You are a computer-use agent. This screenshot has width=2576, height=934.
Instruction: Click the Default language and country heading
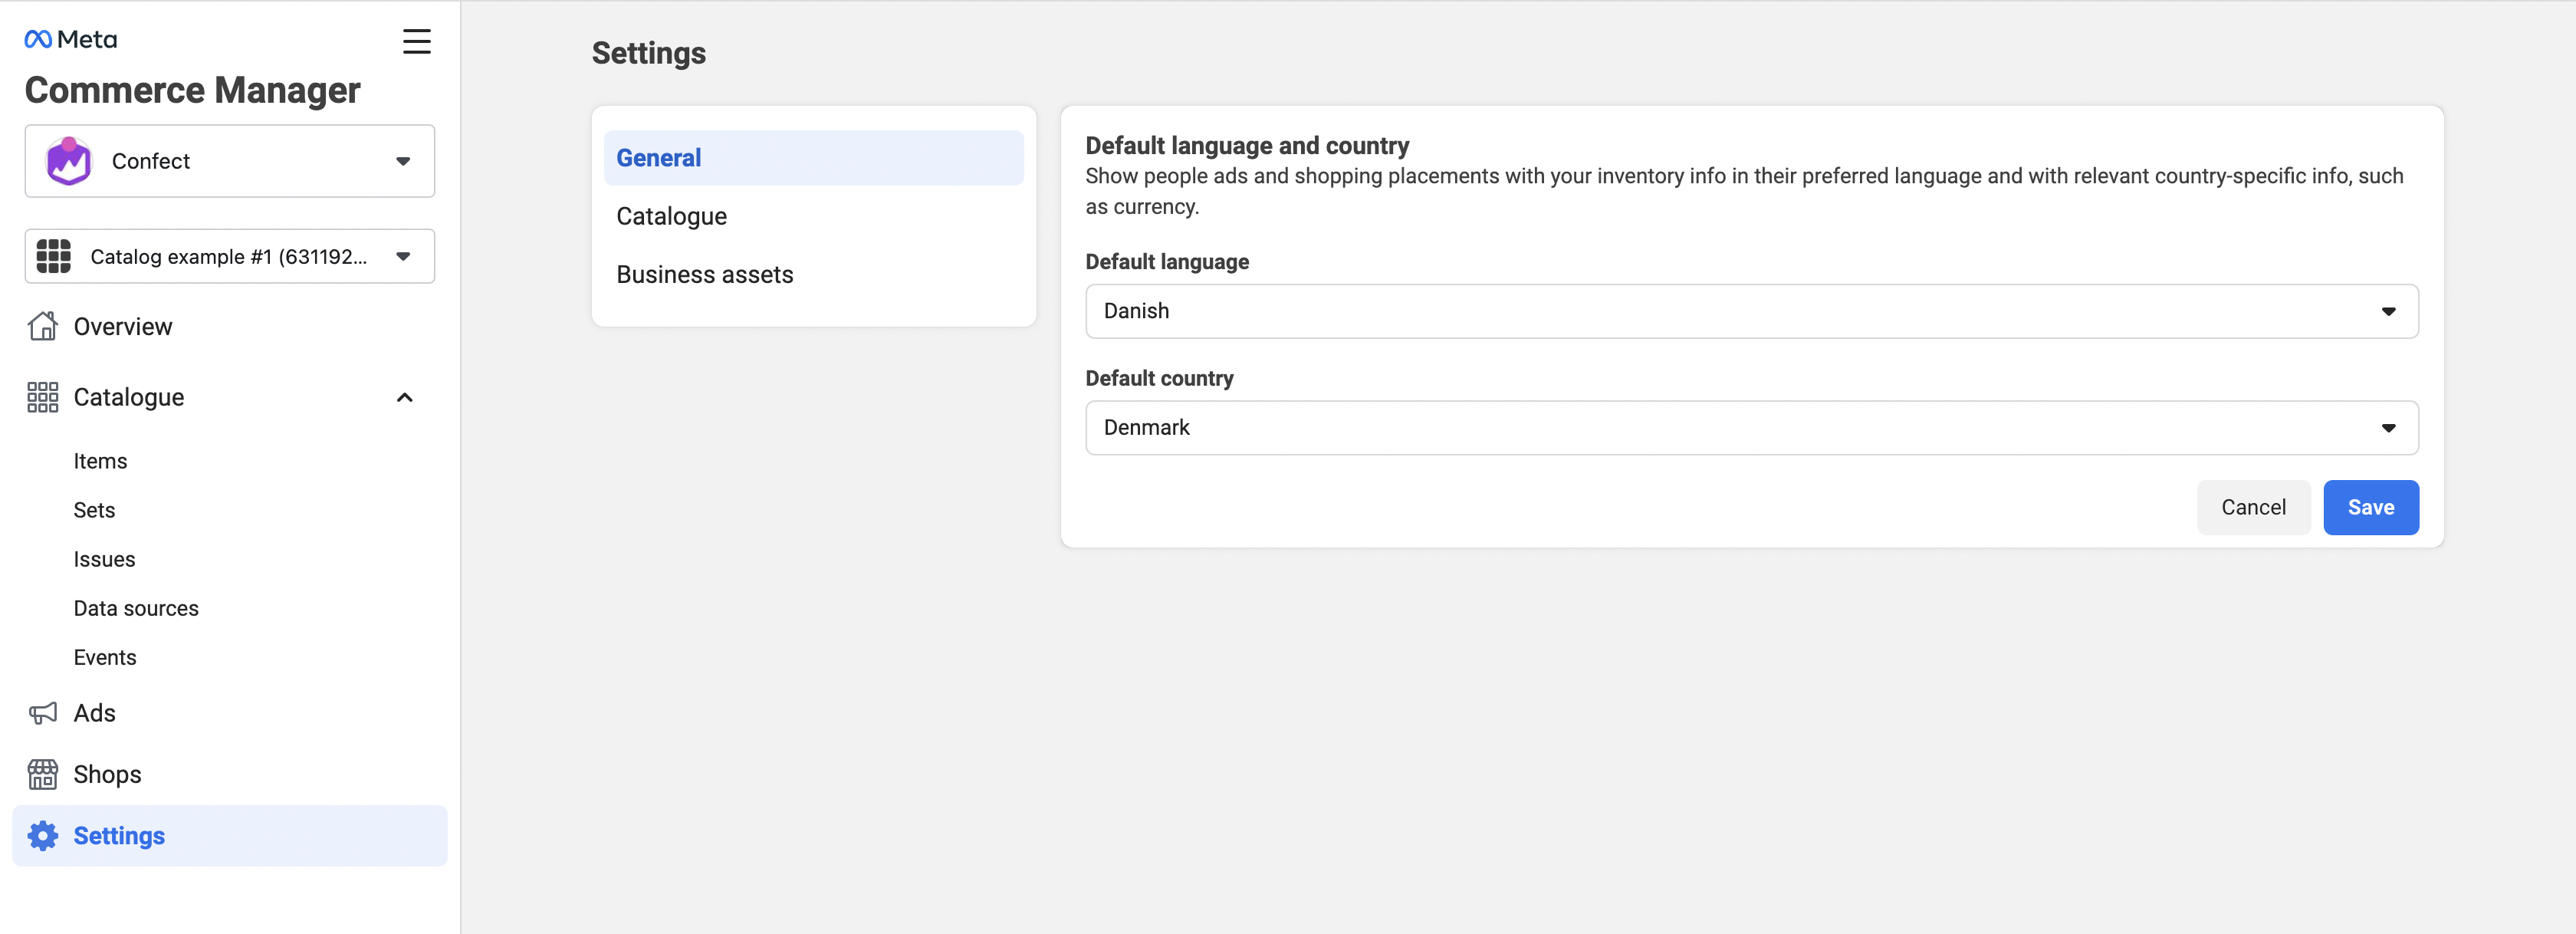coord(1247,146)
